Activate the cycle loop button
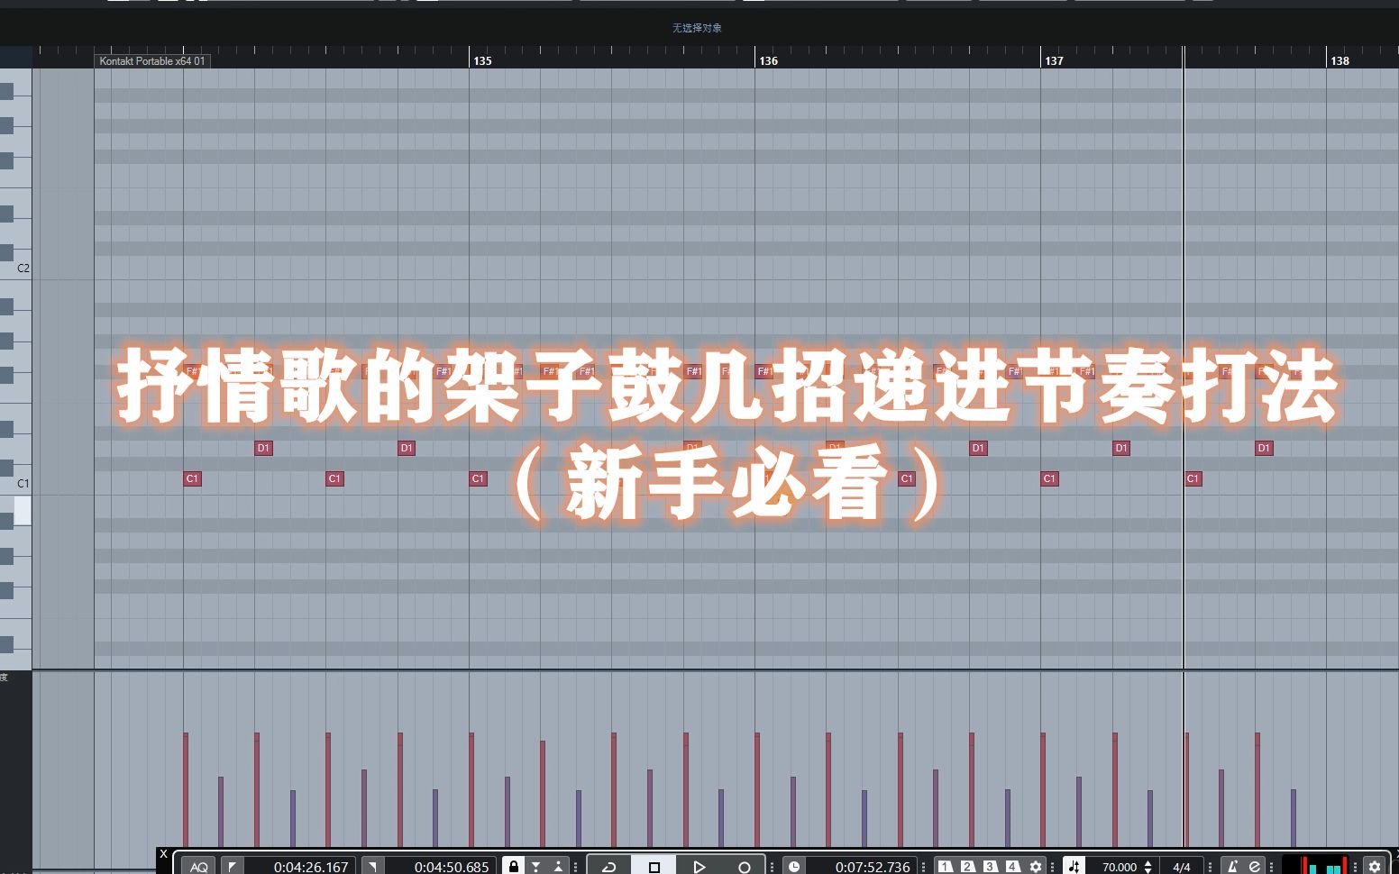The height and width of the screenshot is (874, 1399). [x=609, y=867]
